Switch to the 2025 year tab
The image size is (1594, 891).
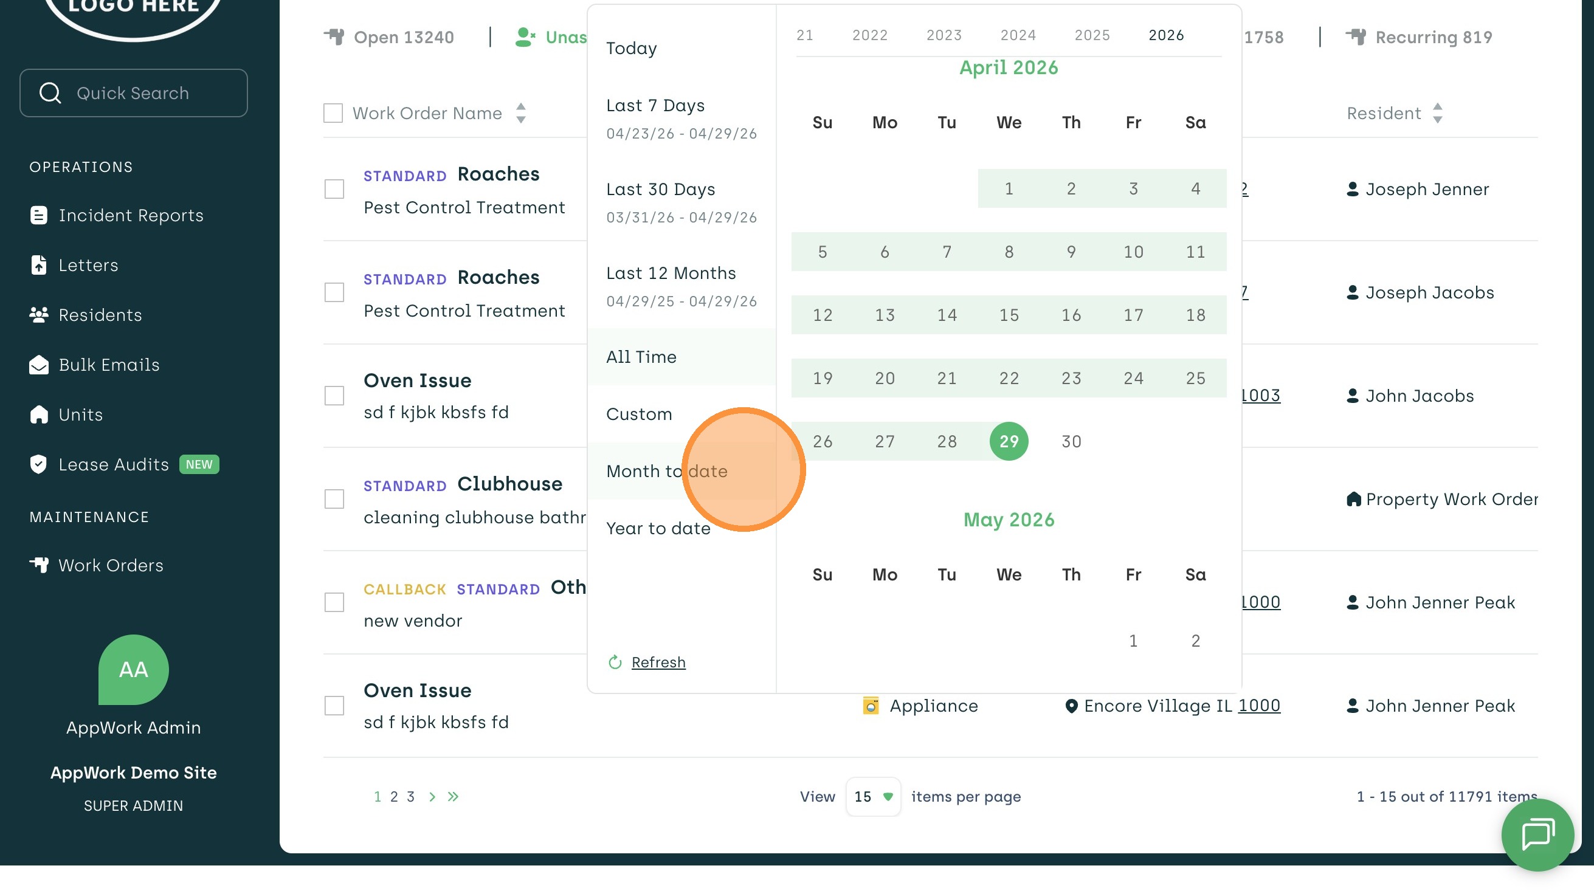tap(1092, 35)
